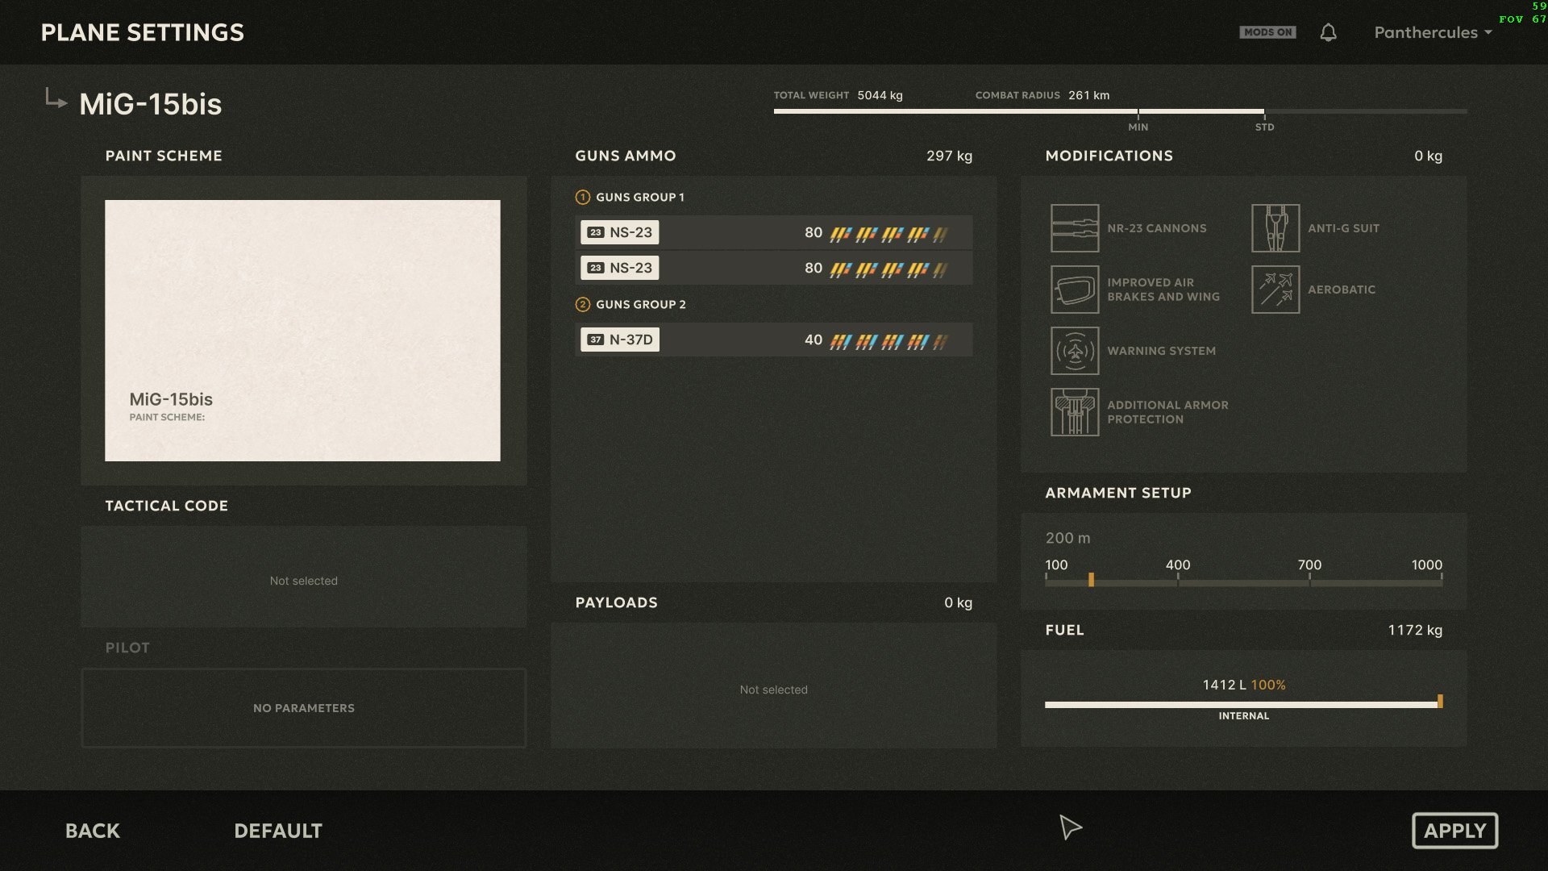This screenshot has height=871, width=1548.
Task: Click the NR-23 CANNONS label
Action: pos(1156,228)
